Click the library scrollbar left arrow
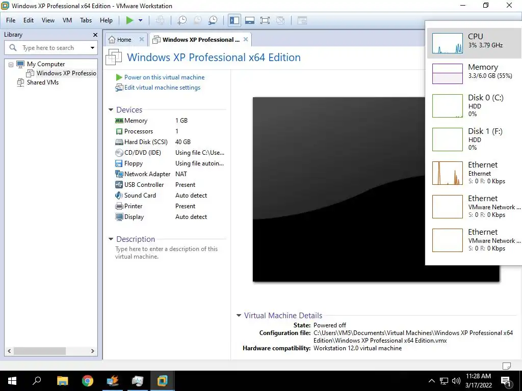 click(x=9, y=351)
